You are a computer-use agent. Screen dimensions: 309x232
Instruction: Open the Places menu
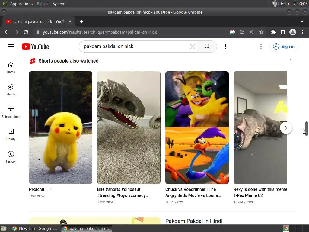(x=43, y=4)
